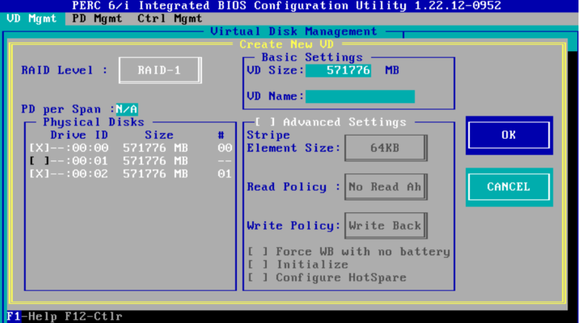This screenshot has width=579, height=323.
Task: Open the RAID Level selector showing RAID-1
Action: 160,70
